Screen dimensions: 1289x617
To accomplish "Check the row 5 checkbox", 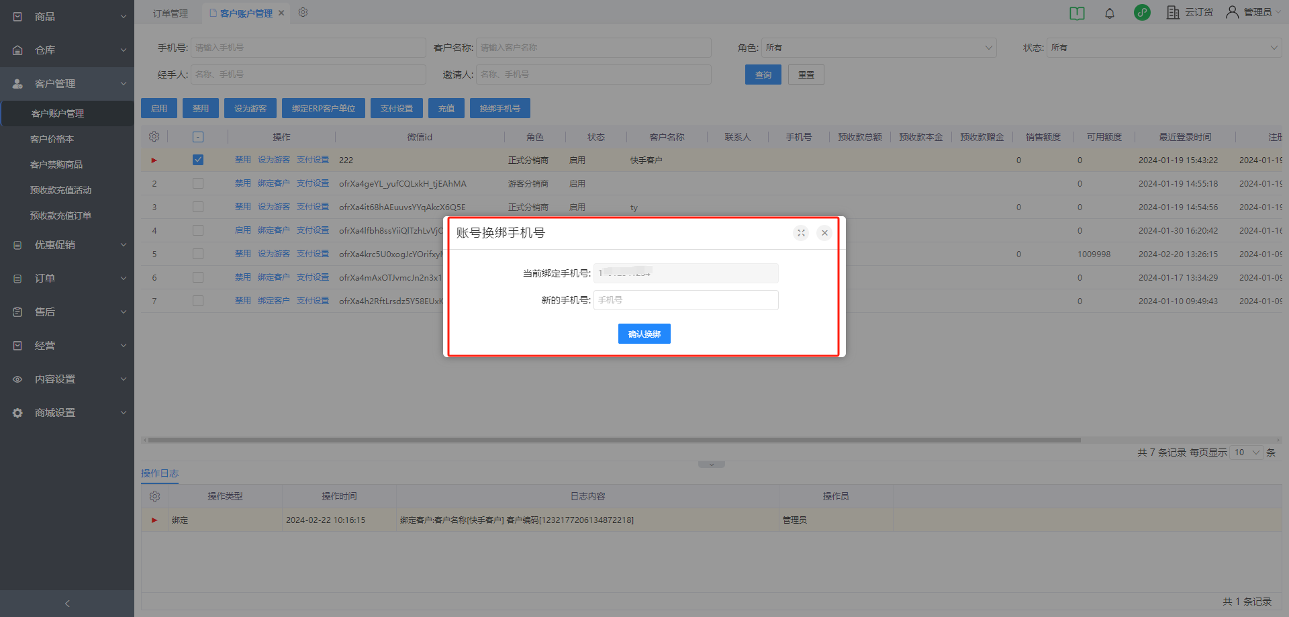I will tap(198, 254).
